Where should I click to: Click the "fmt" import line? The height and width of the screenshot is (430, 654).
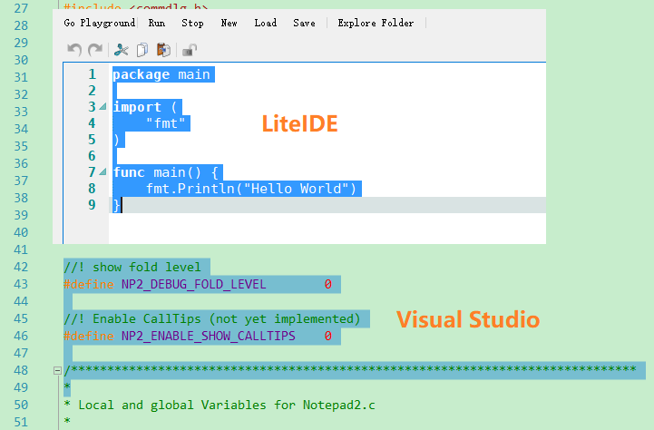[166, 123]
